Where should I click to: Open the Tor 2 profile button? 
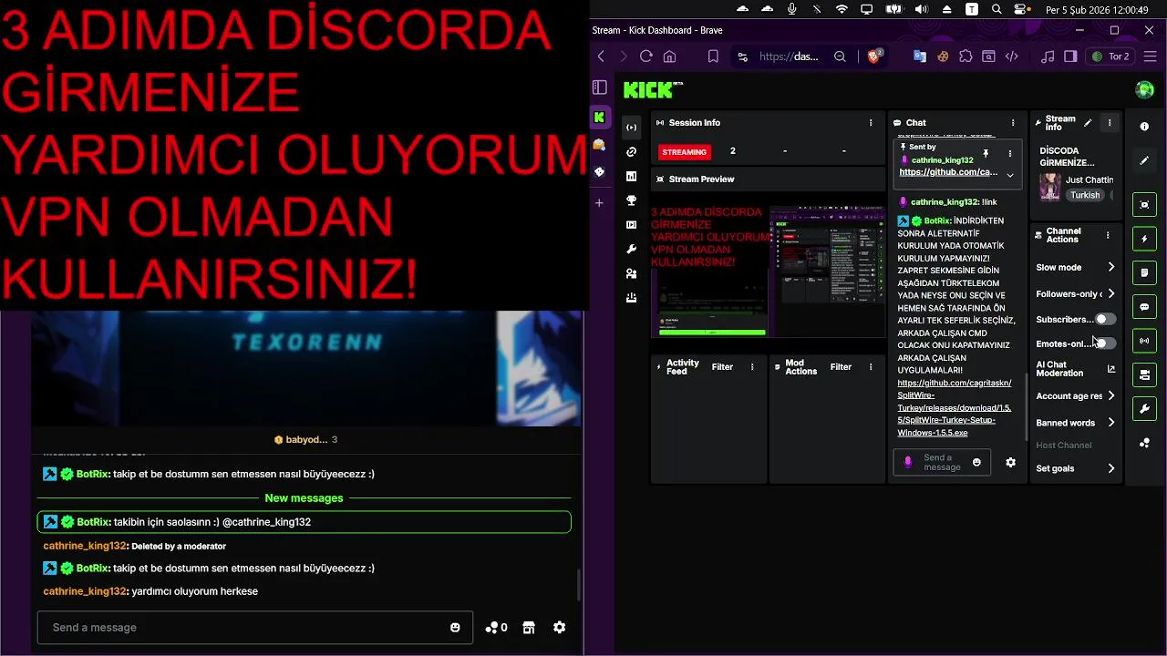tap(1110, 56)
